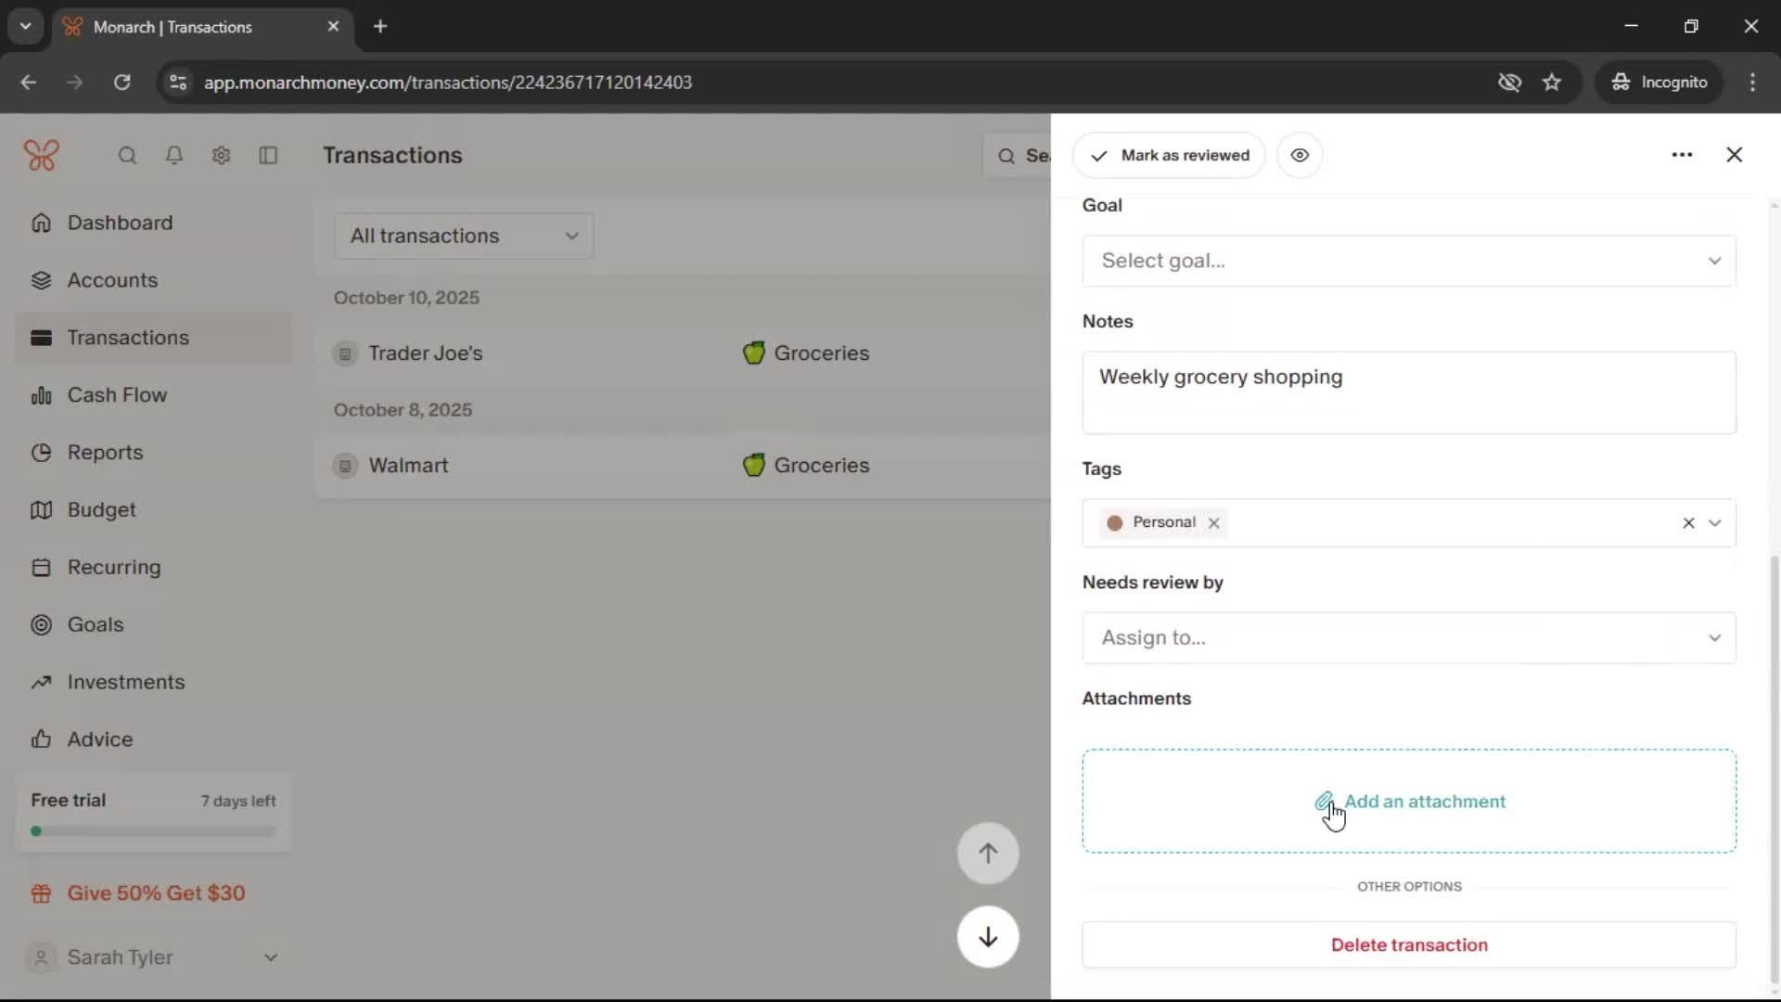Open the Select goal dropdown
The width and height of the screenshot is (1781, 1002).
click(1408, 261)
